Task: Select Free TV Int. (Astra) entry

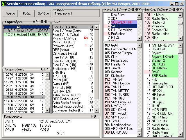Action: pos(73,35)
